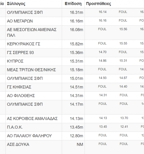Select the ΑΟ ΜΕΓΑΡΩΝ club cell
Image resolution: width=144 pixels, height=154 pixels.
(x=34, y=21)
